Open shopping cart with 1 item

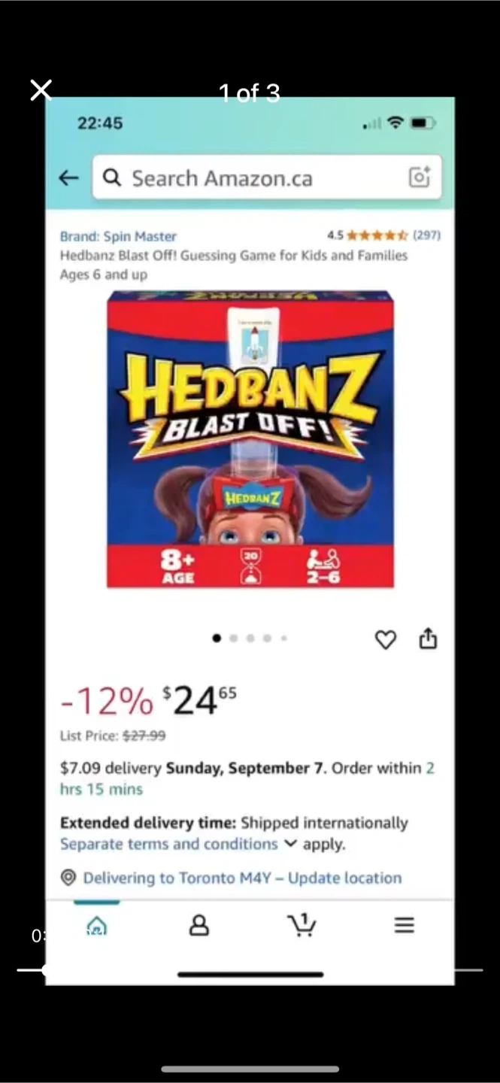(x=302, y=924)
